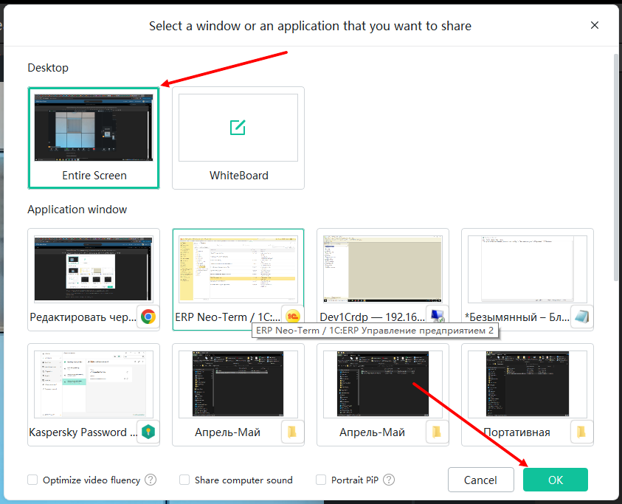Close the share selection dialog
This screenshot has height=504, width=622.
click(x=594, y=25)
